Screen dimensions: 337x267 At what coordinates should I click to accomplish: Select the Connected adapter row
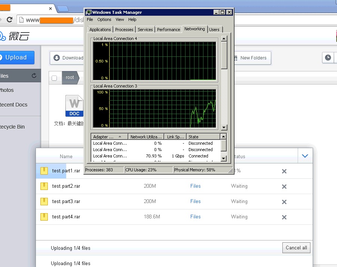point(156,156)
